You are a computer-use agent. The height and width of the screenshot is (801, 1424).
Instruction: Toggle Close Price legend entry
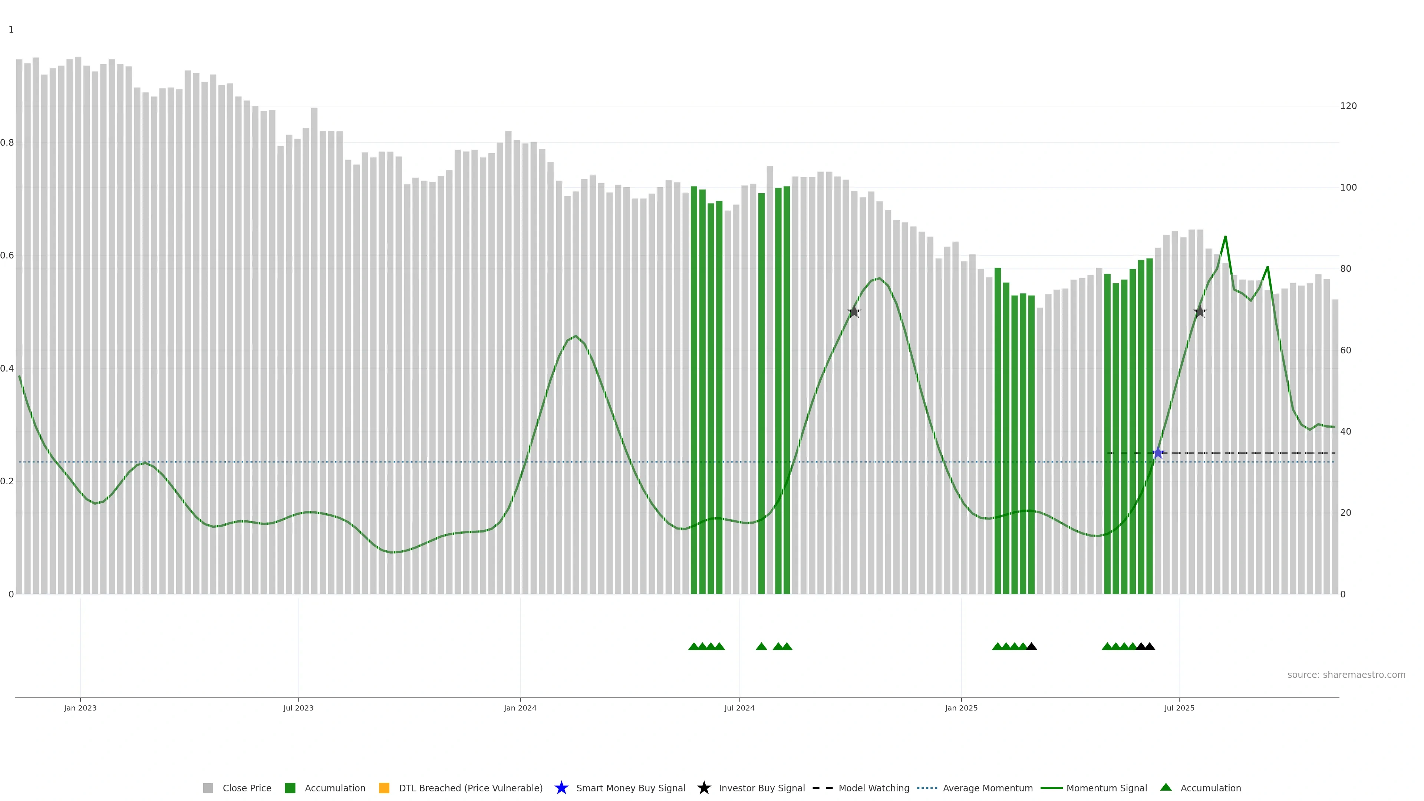coord(247,788)
